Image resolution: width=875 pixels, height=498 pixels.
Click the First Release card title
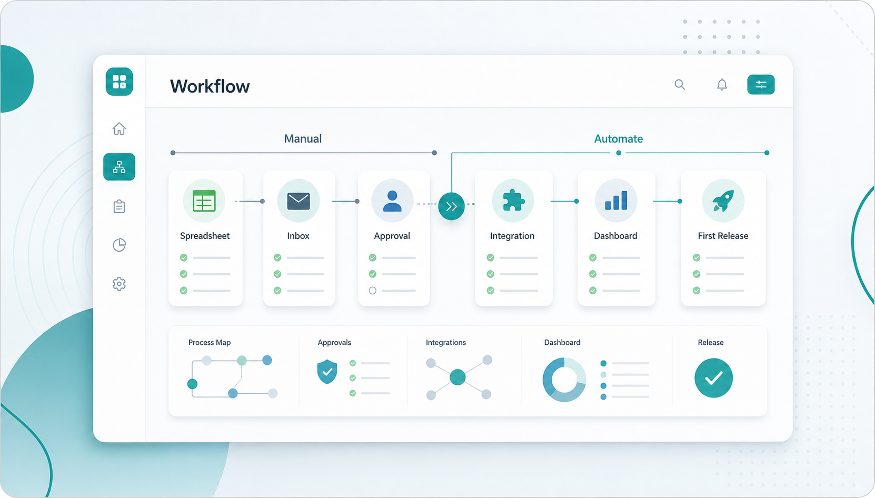pos(723,236)
